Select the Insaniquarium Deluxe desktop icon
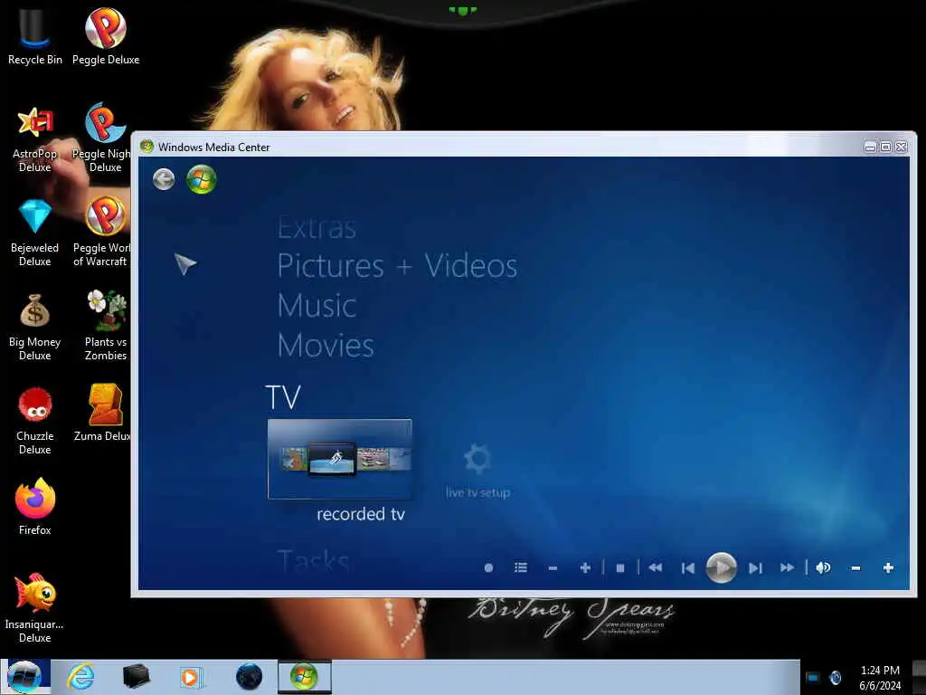Viewport: 926px width, 695px height. tap(35, 608)
